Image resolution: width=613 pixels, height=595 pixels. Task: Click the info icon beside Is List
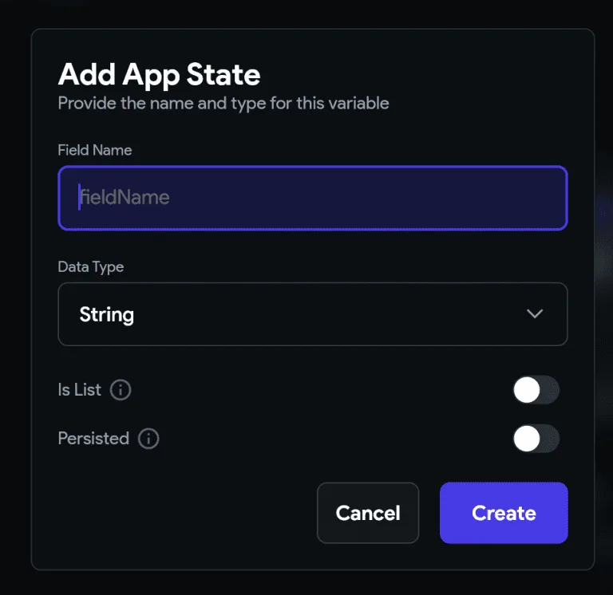[120, 390]
